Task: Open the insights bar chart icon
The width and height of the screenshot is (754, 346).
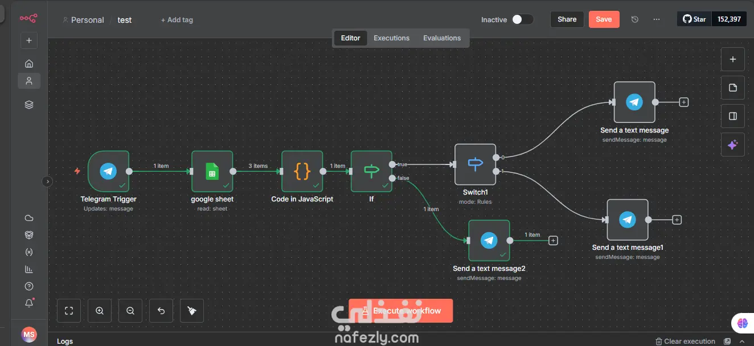Action: 29,269
